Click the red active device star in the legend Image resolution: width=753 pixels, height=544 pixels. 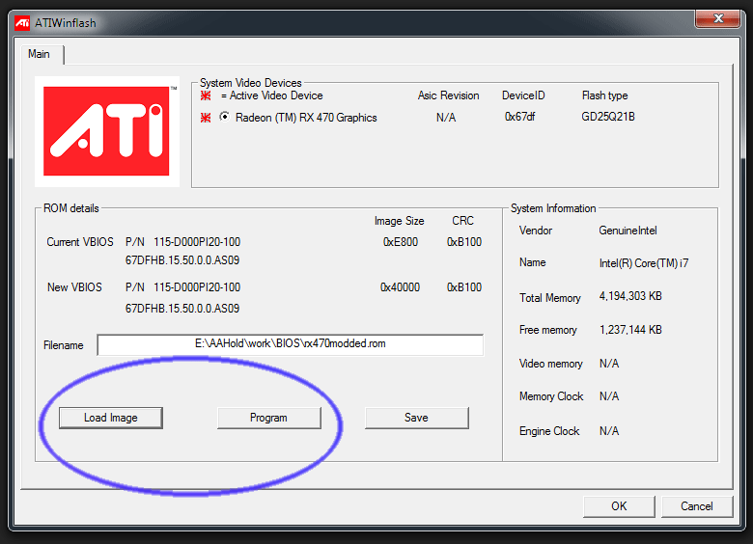click(206, 95)
